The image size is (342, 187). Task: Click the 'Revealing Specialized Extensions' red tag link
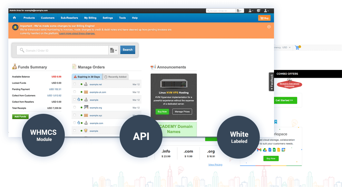289,85
